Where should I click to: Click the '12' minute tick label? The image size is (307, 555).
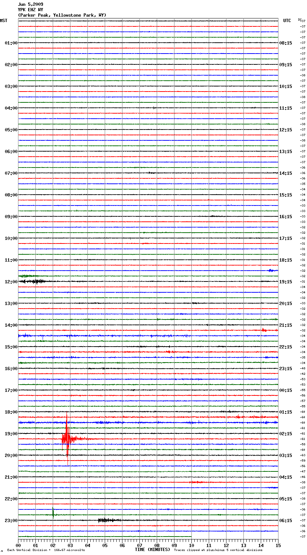click(x=226, y=545)
